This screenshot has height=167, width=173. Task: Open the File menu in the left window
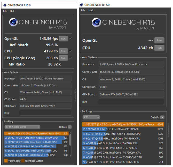[x=5, y=11]
